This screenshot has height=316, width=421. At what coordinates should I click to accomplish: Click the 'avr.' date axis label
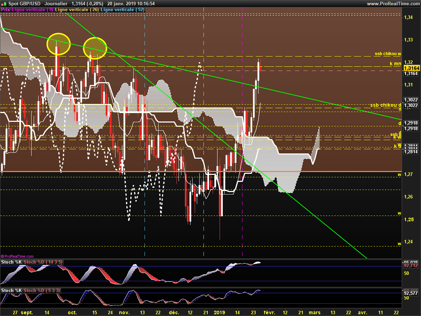click(363, 312)
